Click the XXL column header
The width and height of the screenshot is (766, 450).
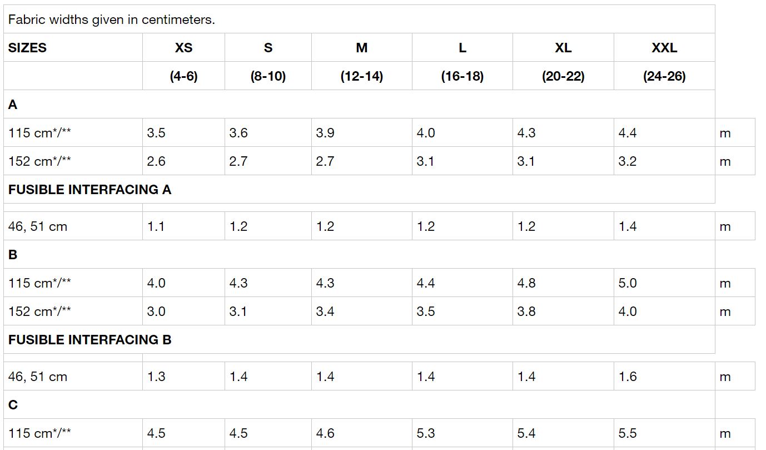tap(664, 48)
